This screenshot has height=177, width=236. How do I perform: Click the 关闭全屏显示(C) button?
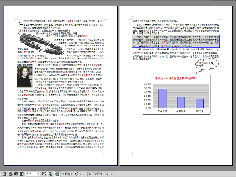[99, 174]
